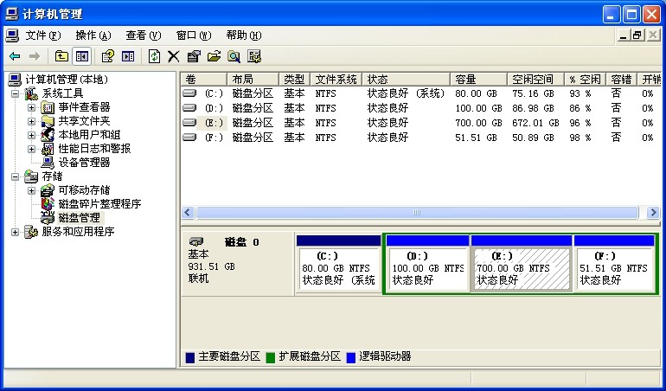Click the Performance Logs and Alerts icon
The height and width of the screenshot is (391, 666).
click(48, 149)
